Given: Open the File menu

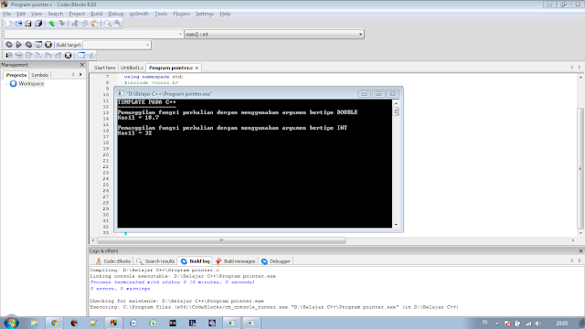Looking at the screenshot, I should [6, 14].
